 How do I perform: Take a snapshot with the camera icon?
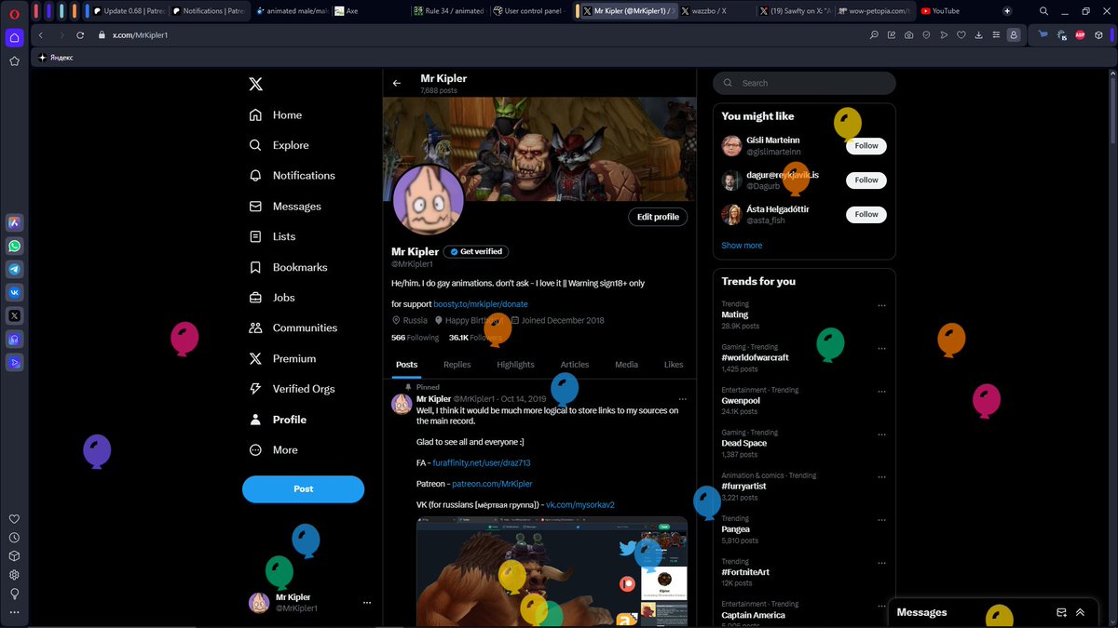(x=908, y=34)
